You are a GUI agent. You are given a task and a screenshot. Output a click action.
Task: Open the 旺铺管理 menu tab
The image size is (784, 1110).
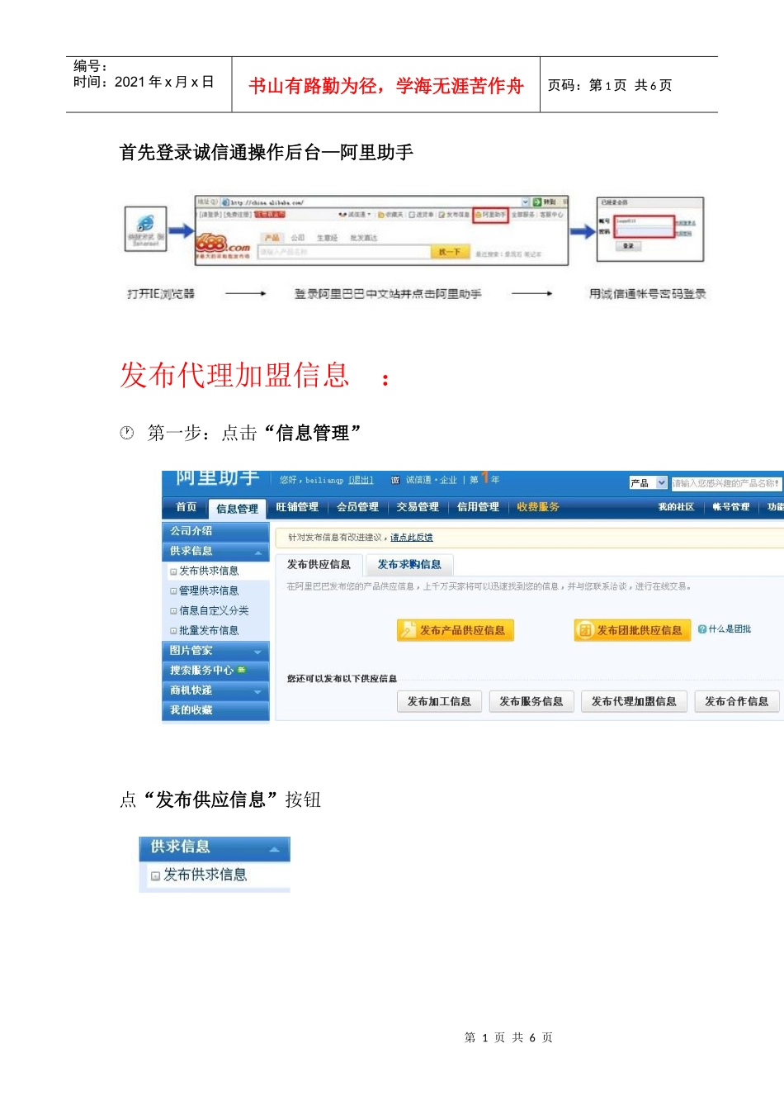(x=297, y=507)
